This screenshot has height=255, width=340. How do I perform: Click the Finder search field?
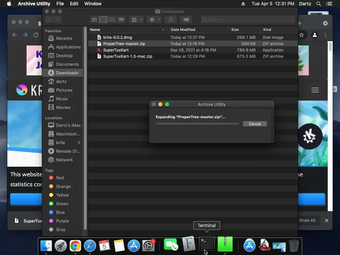(x=248, y=20)
